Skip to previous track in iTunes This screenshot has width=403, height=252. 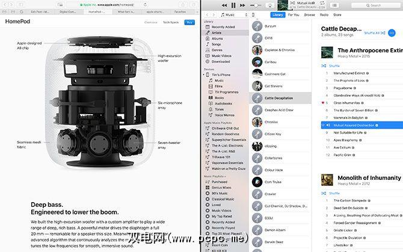[224, 5]
